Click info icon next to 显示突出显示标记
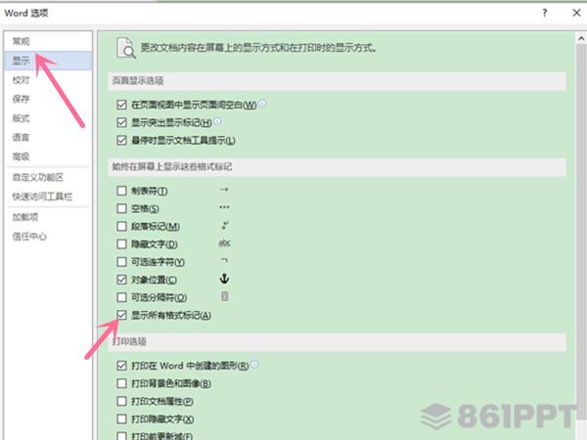Screen dimensions: 587x440 [x=217, y=121]
